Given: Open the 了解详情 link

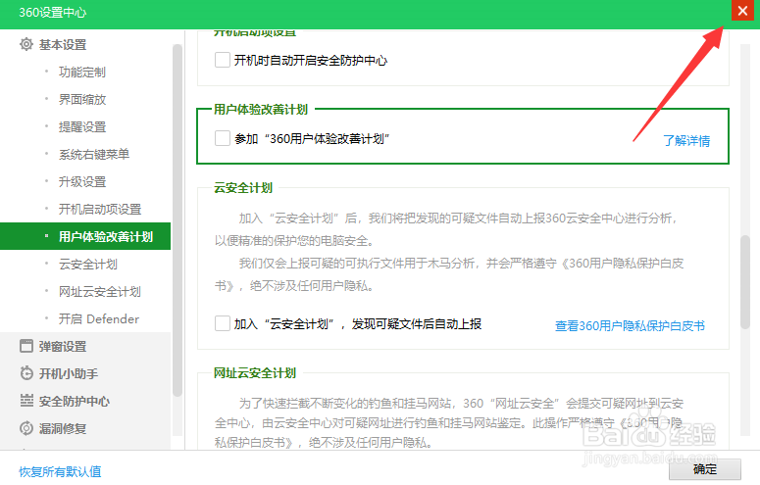Looking at the screenshot, I should pos(686,140).
